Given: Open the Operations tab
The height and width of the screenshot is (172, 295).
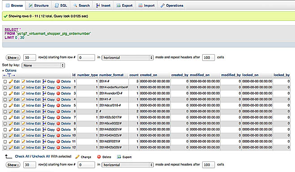Looking at the screenshot, I should 172,5.
